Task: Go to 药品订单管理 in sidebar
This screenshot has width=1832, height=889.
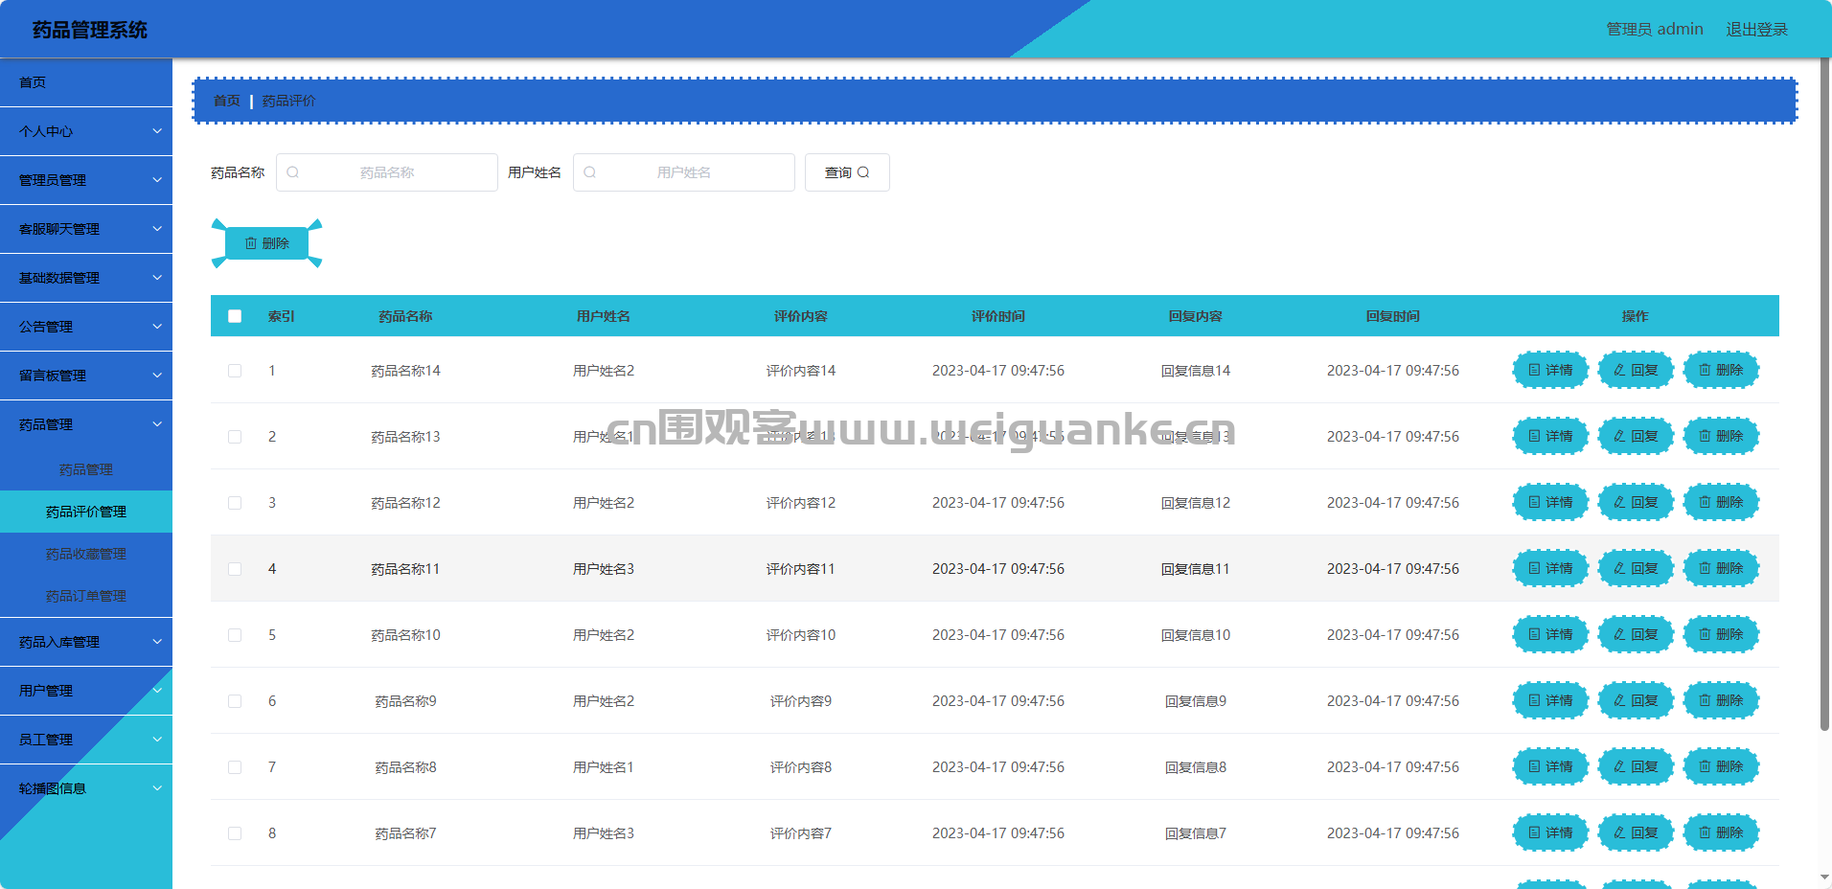Action: pyautogui.click(x=86, y=596)
